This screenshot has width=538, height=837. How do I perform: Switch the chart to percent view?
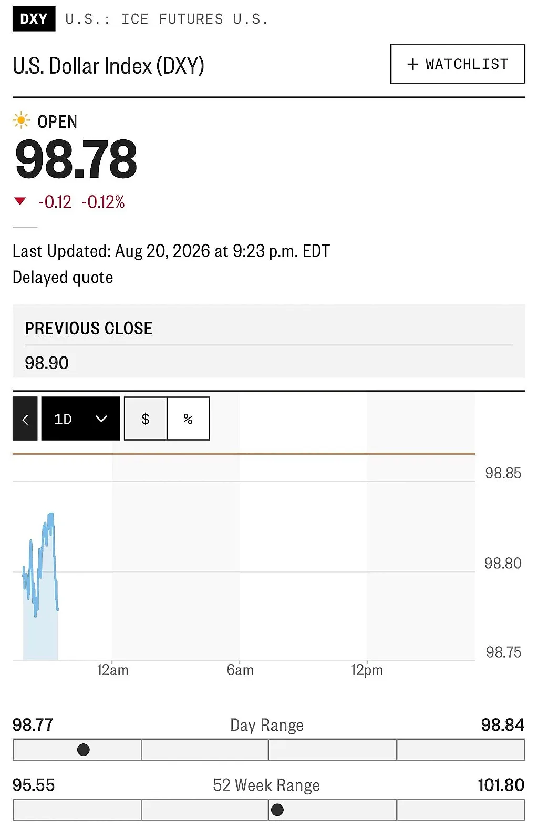click(x=188, y=419)
